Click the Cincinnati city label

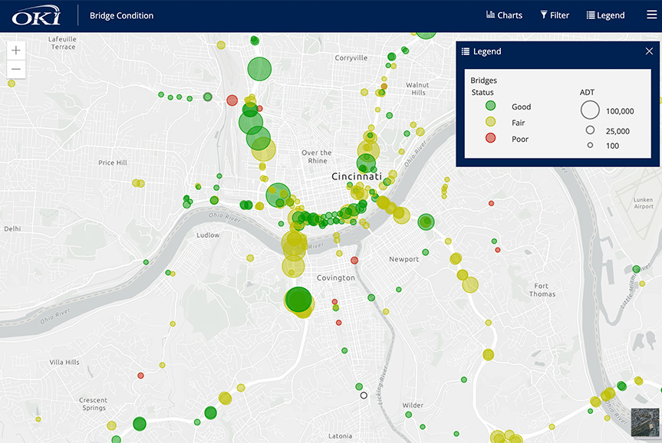[x=356, y=176]
